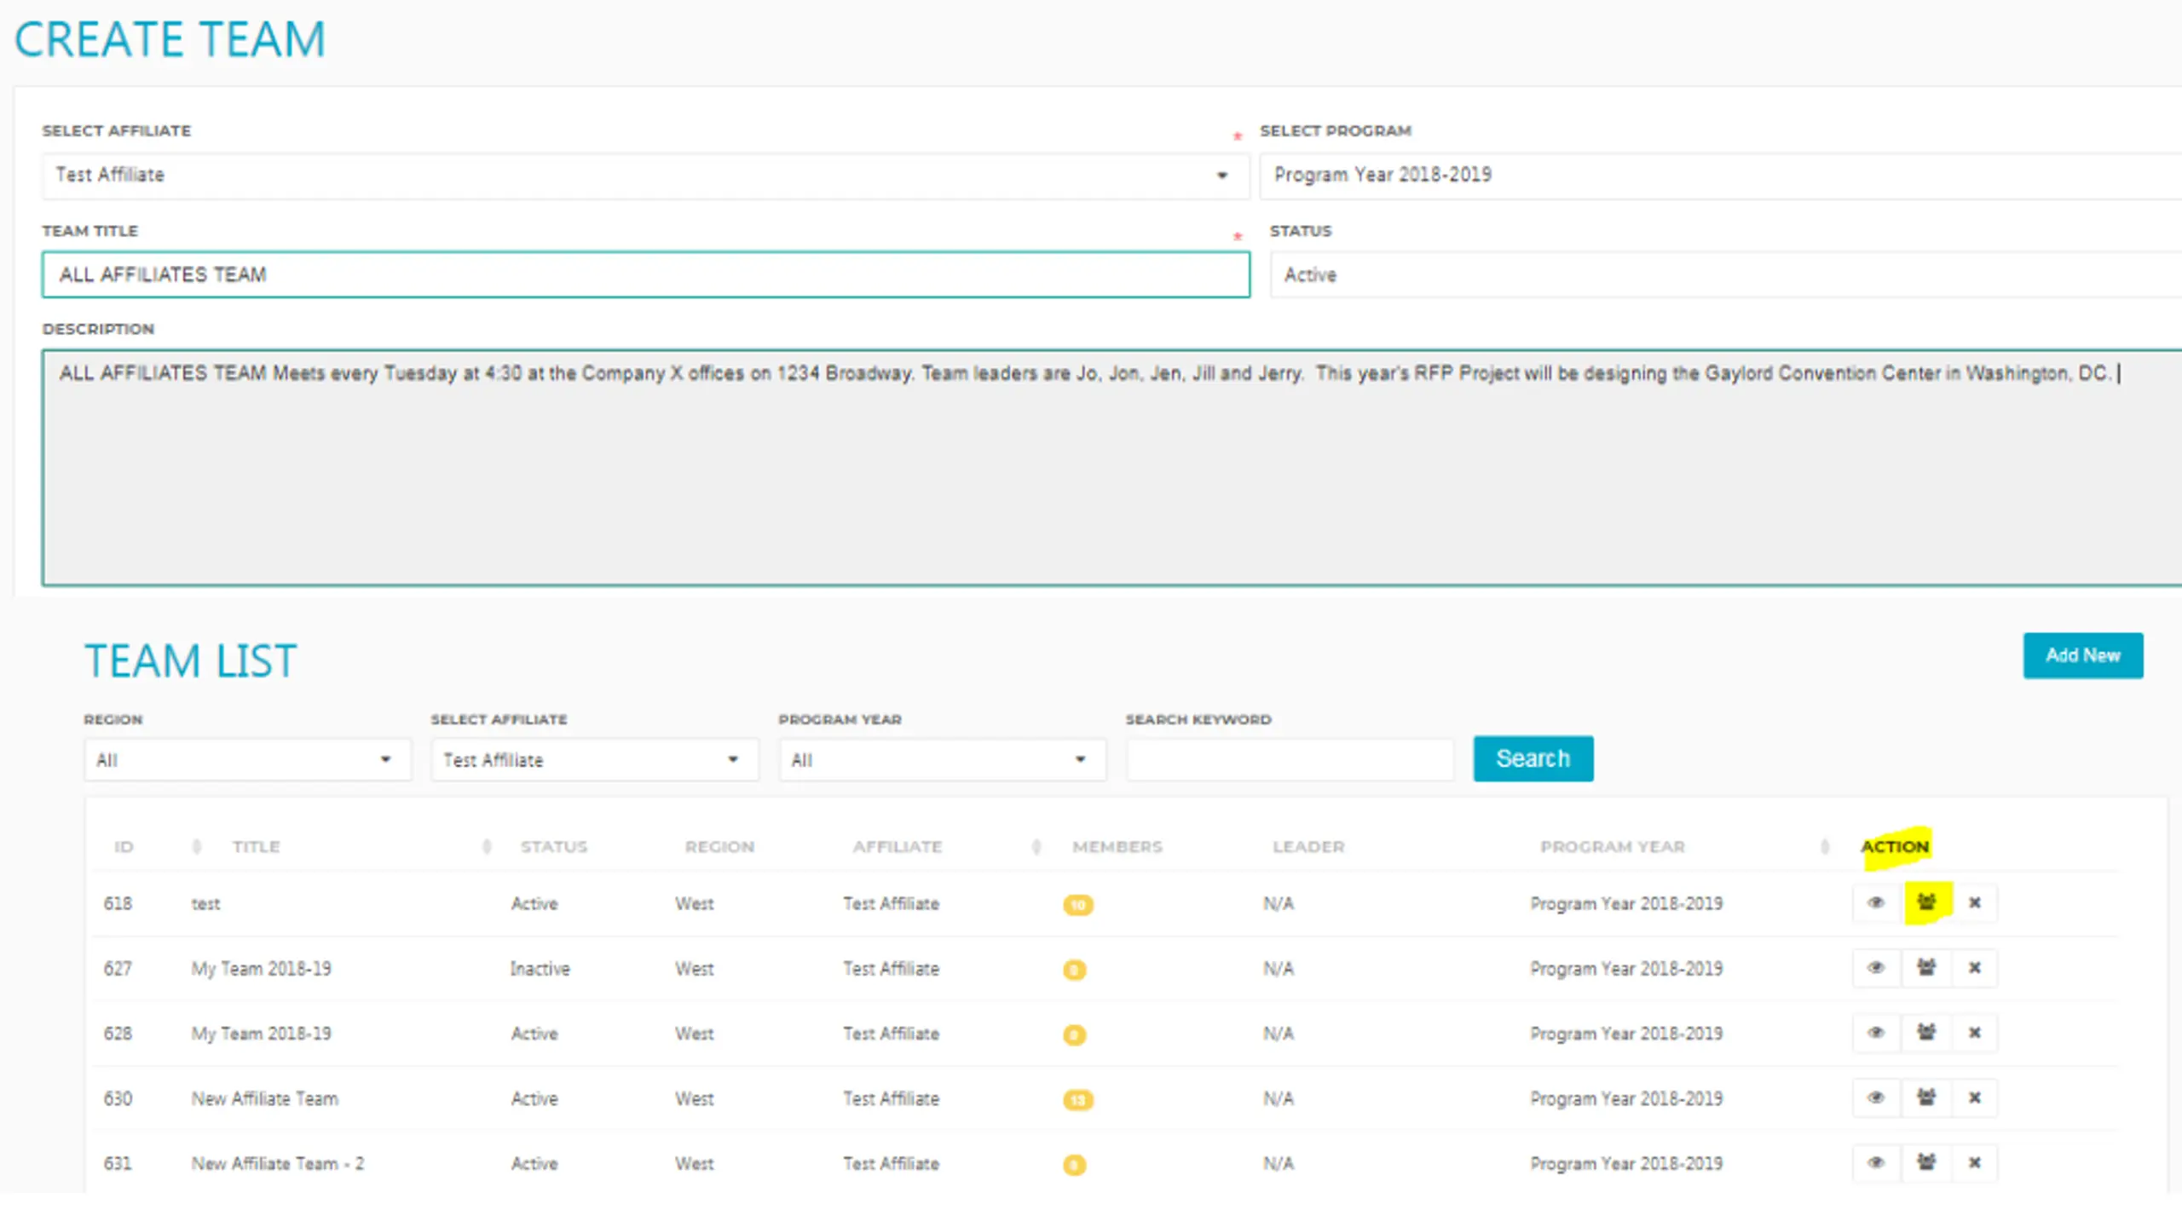Select title 'test' in row 618
This screenshot has height=1227, width=2182.
coord(205,904)
